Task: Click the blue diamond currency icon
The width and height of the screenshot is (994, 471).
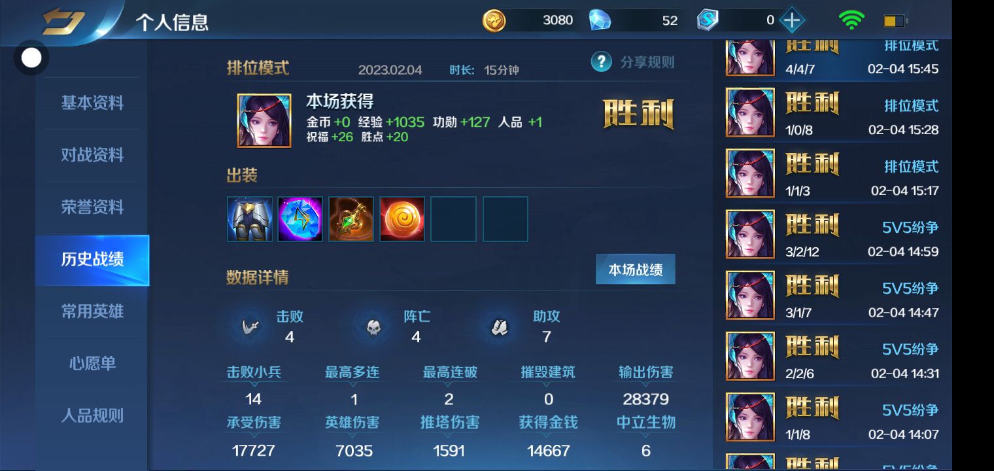Action: coord(600,20)
